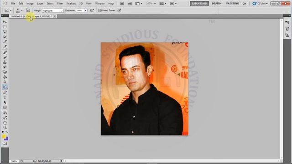
Task: Toggle Quick Mask mode button
Action: pyautogui.click(x=5, y=143)
